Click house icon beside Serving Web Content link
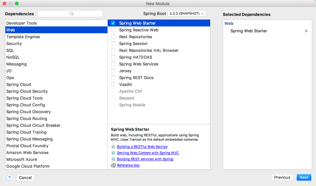 (113, 153)
